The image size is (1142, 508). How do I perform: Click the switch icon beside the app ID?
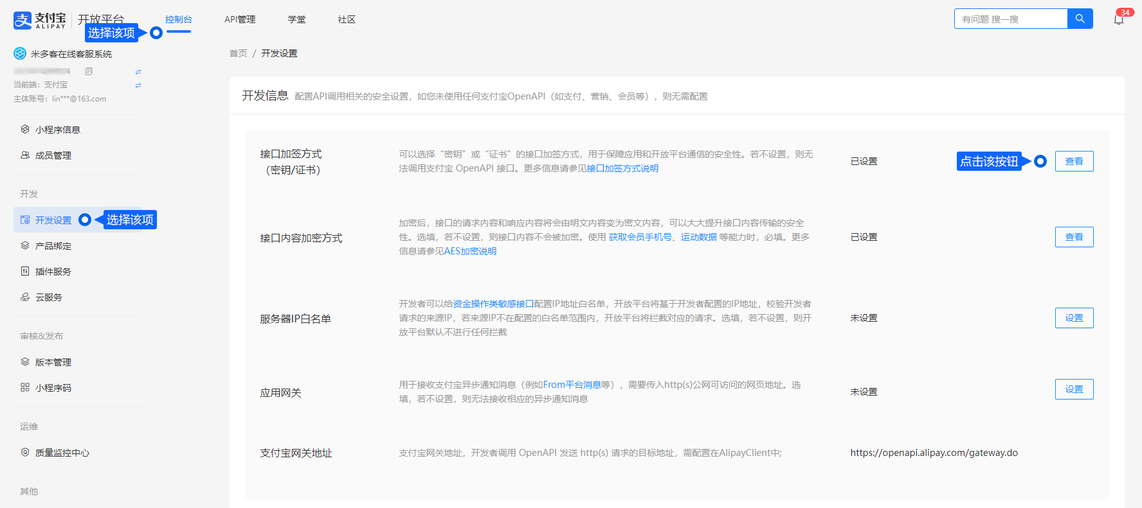click(138, 72)
